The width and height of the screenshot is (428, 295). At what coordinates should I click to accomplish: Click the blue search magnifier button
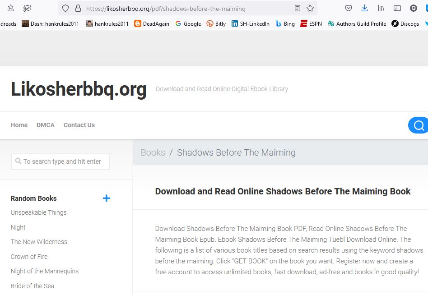click(x=419, y=125)
